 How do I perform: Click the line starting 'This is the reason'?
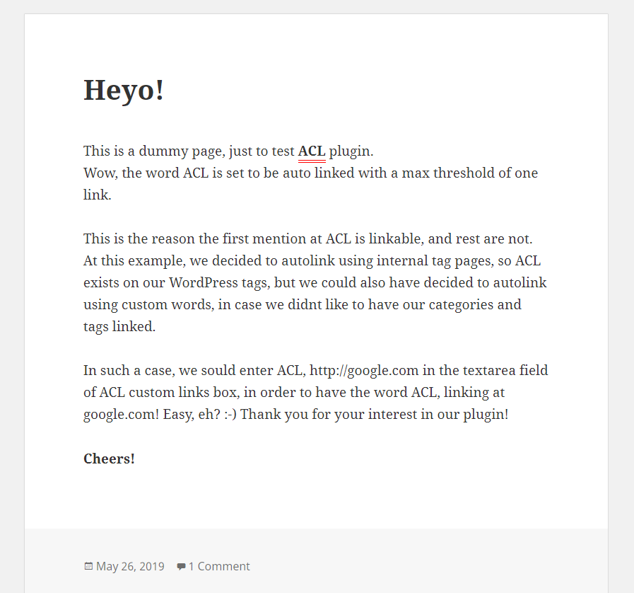307,238
